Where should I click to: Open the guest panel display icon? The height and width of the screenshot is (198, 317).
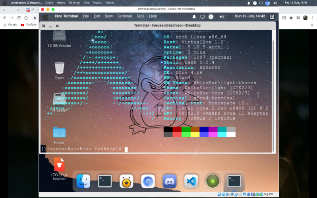(x=202, y=17)
